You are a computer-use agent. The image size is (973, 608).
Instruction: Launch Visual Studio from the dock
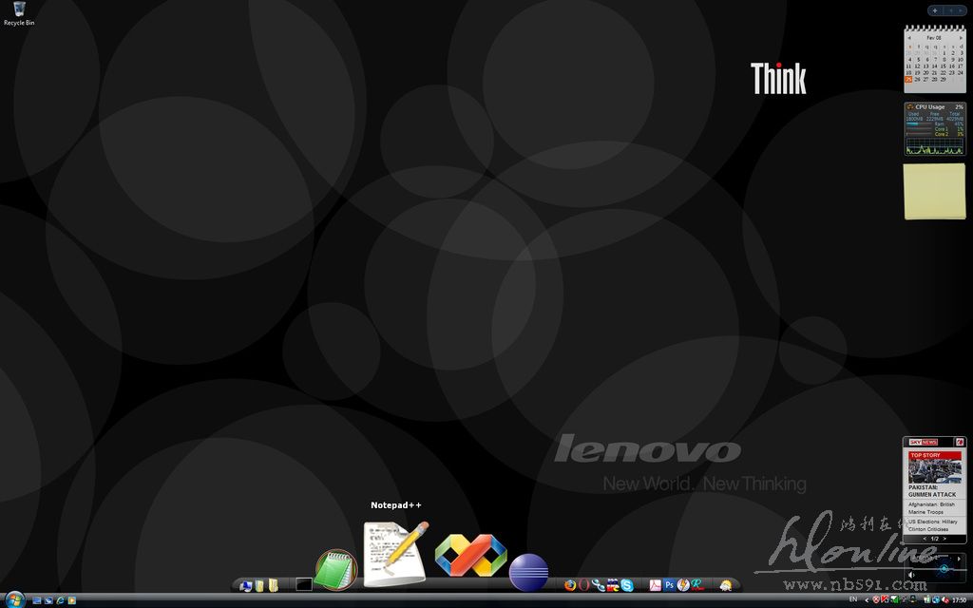click(469, 556)
